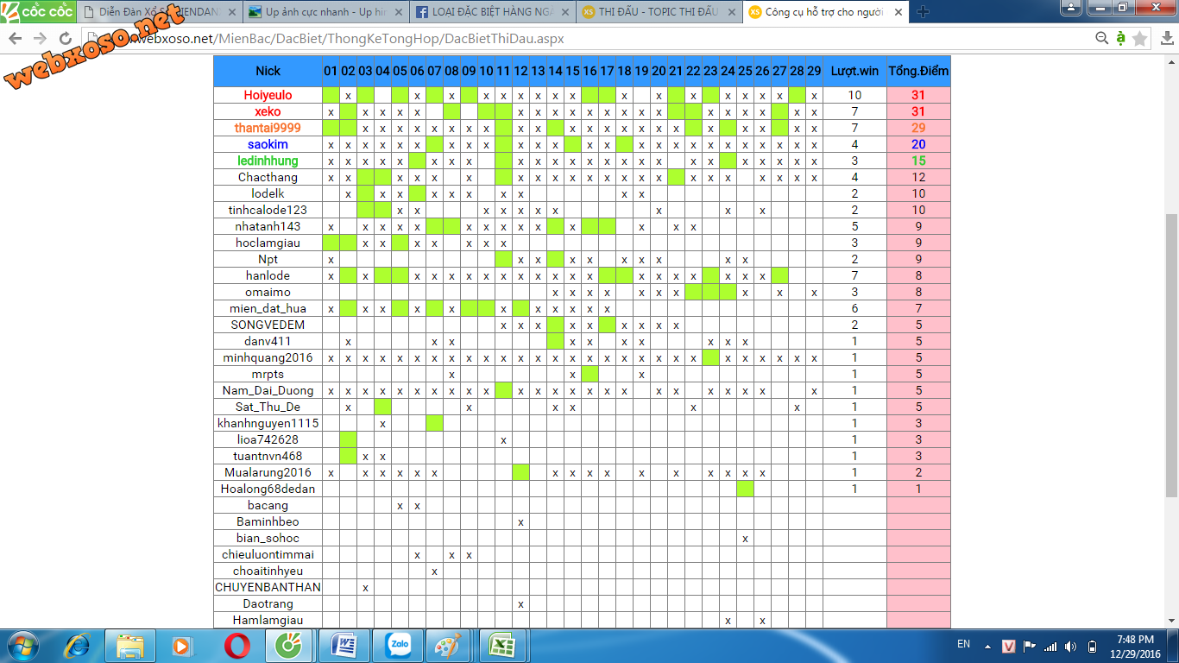Open a new browser tab
1179x663 pixels.
click(x=923, y=12)
